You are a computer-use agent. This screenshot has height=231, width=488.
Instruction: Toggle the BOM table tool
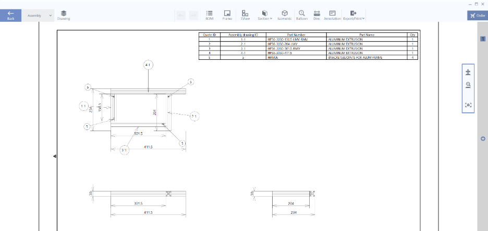click(x=210, y=15)
